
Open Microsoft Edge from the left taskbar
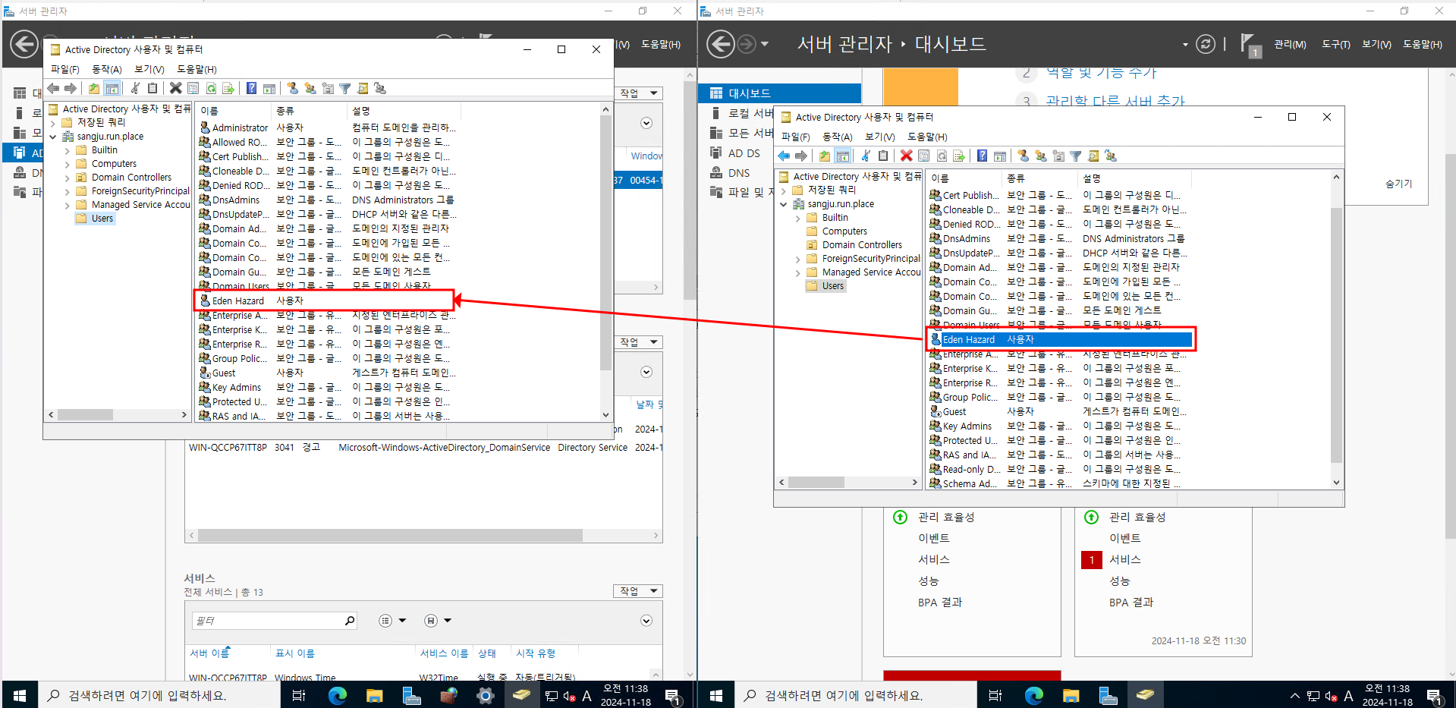tap(338, 695)
